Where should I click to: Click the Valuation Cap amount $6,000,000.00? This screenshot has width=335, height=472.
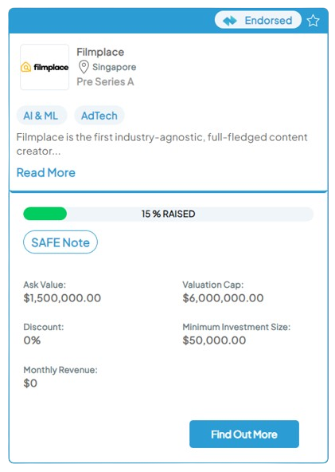coord(223,298)
